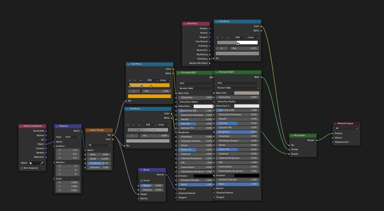The height and width of the screenshot is (211, 384).
Task: Open the Material Output target dropdown showing All
Action: 346,129
